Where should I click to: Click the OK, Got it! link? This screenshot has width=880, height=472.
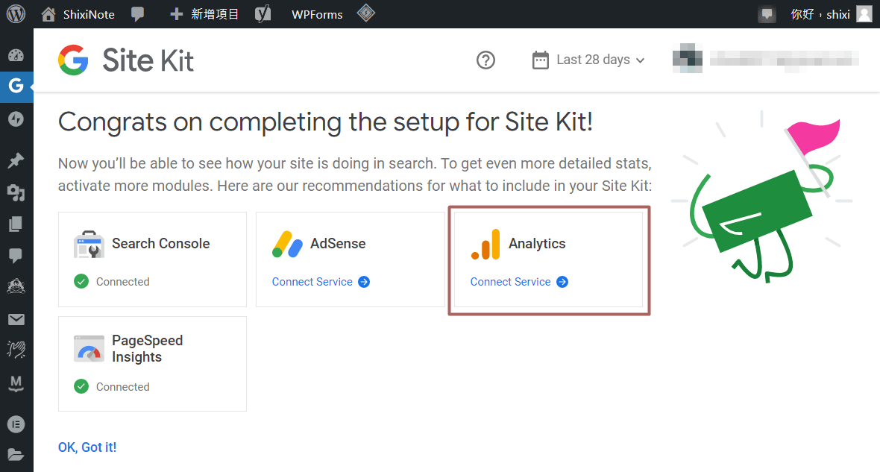(x=87, y=447)
